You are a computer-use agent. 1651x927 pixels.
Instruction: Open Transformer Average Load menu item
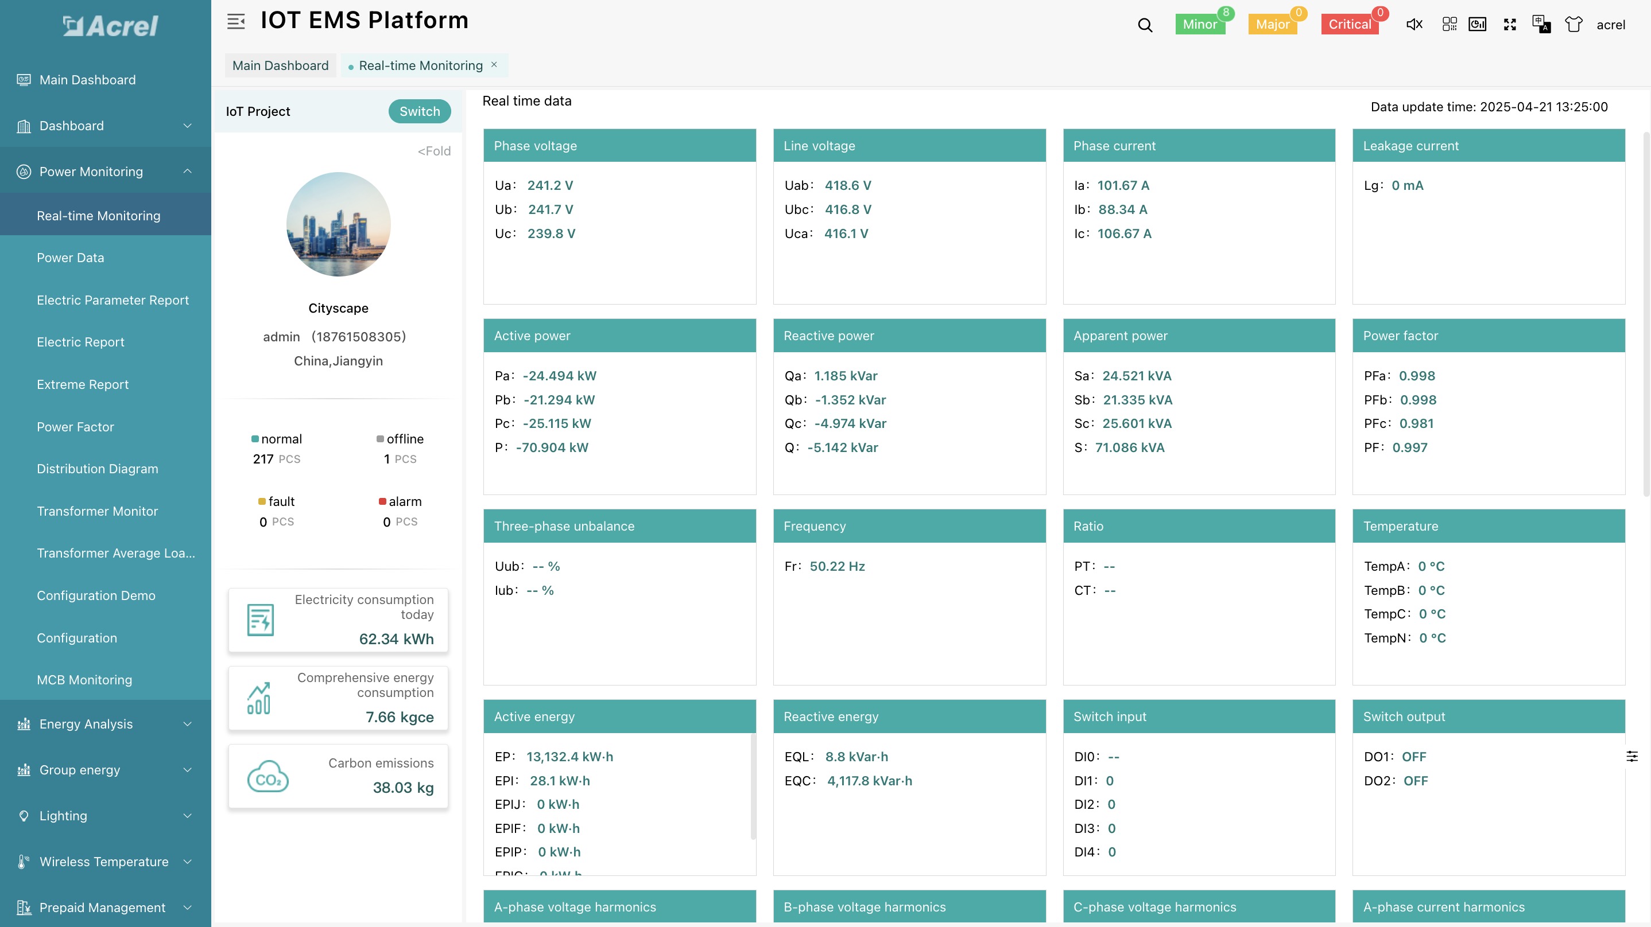[106, 553]
